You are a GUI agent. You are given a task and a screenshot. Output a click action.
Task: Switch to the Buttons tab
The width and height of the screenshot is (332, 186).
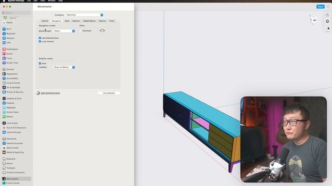point(76,21)
